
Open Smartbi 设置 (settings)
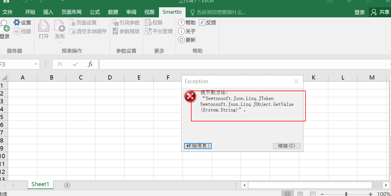tap(22, 23)
